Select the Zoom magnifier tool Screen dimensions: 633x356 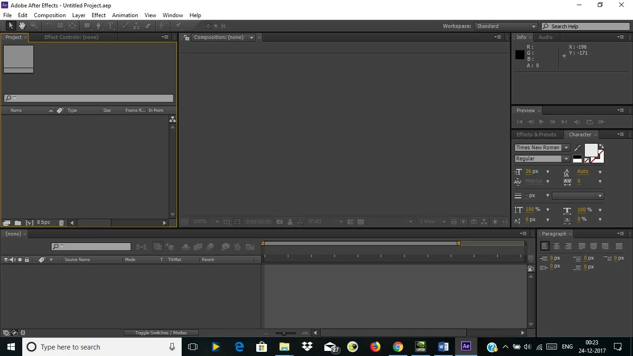click(34, 26)
